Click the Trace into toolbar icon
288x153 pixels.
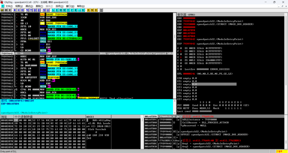pos(35,10)
